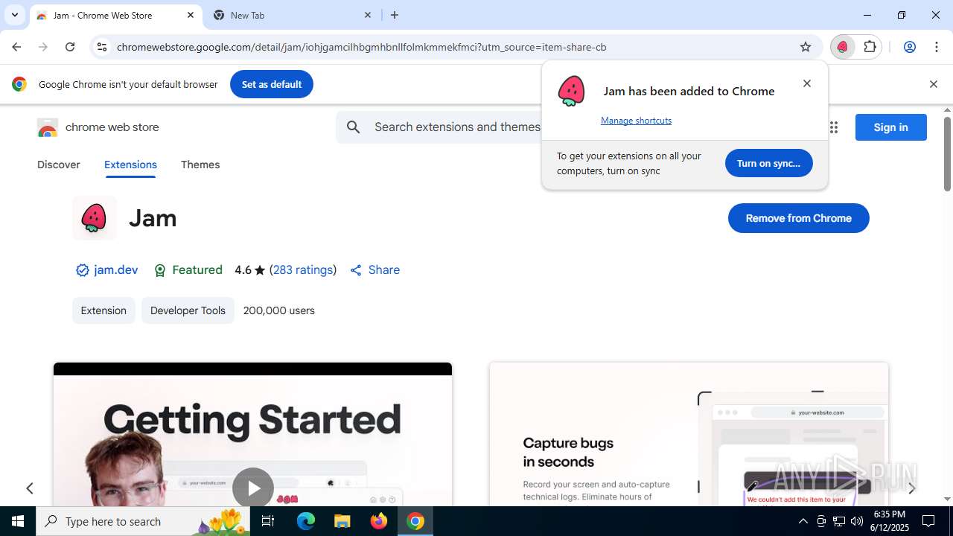
Task: Play the Getting Started video
Action: (x=252, y=488)
